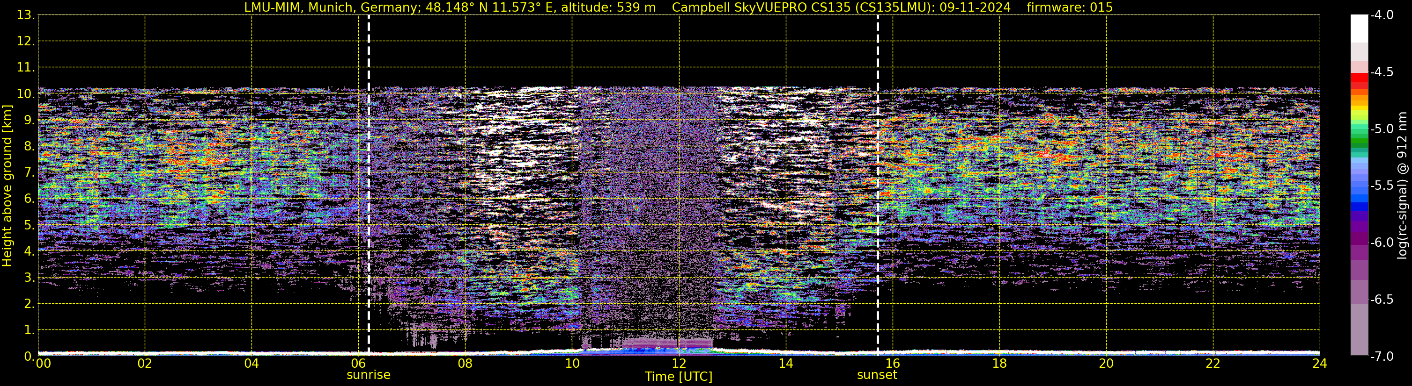Click the 'log(rc-signal) @ 912 nm' colorbar label
This screenshot has height=386, width=1412.
pos(1402,186)
